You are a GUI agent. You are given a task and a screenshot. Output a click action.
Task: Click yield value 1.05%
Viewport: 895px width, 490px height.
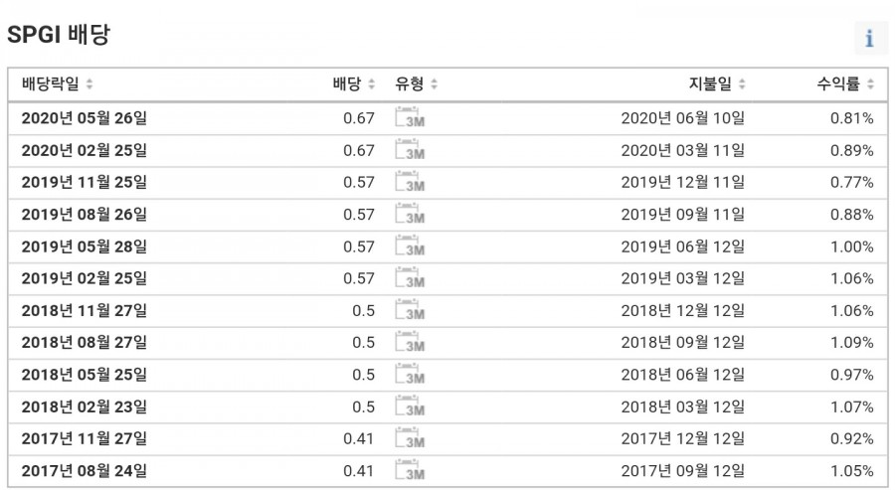click(x=851, y=470)
